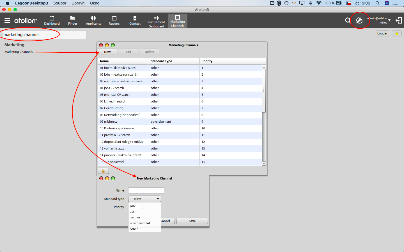This screenshot has height=252, width=404.
Task: Open the administration wrench tools icon
Action: point(359,20)
